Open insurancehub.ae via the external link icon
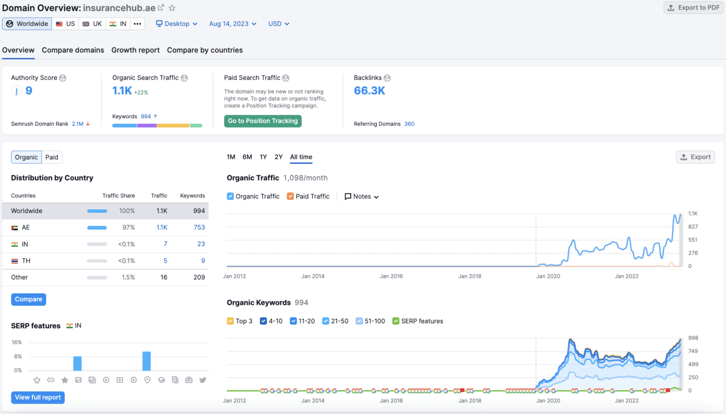The width and height of the screenshot is (726, 414). (161, 8)
